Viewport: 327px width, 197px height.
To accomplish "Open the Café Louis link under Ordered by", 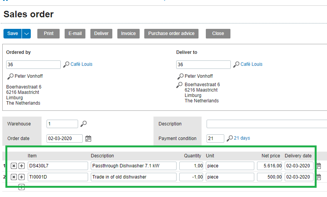I will 81,64.
